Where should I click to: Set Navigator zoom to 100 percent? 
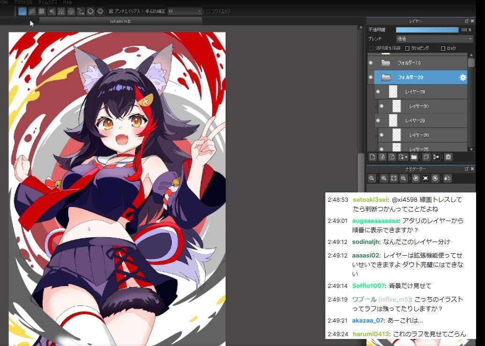372,178
